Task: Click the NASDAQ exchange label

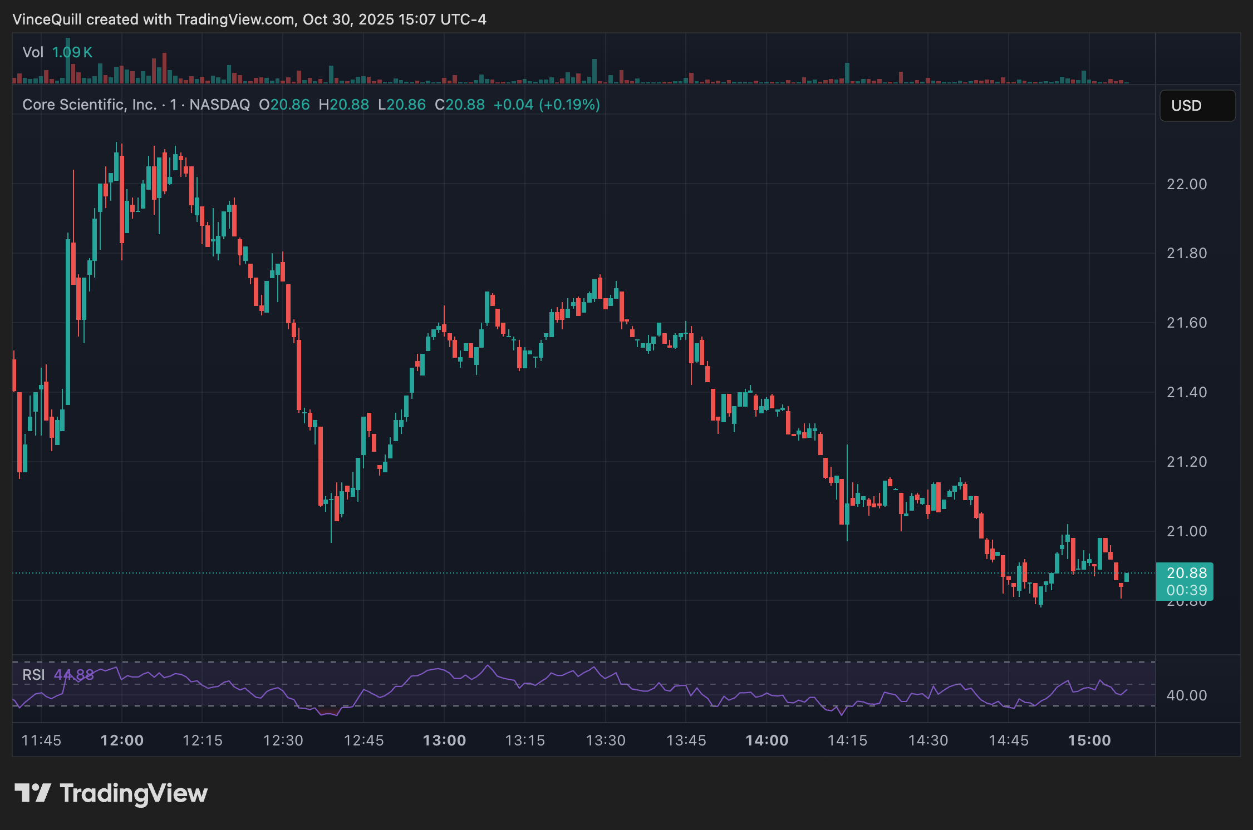Action: pyautogui.click(x=219, y=105)
